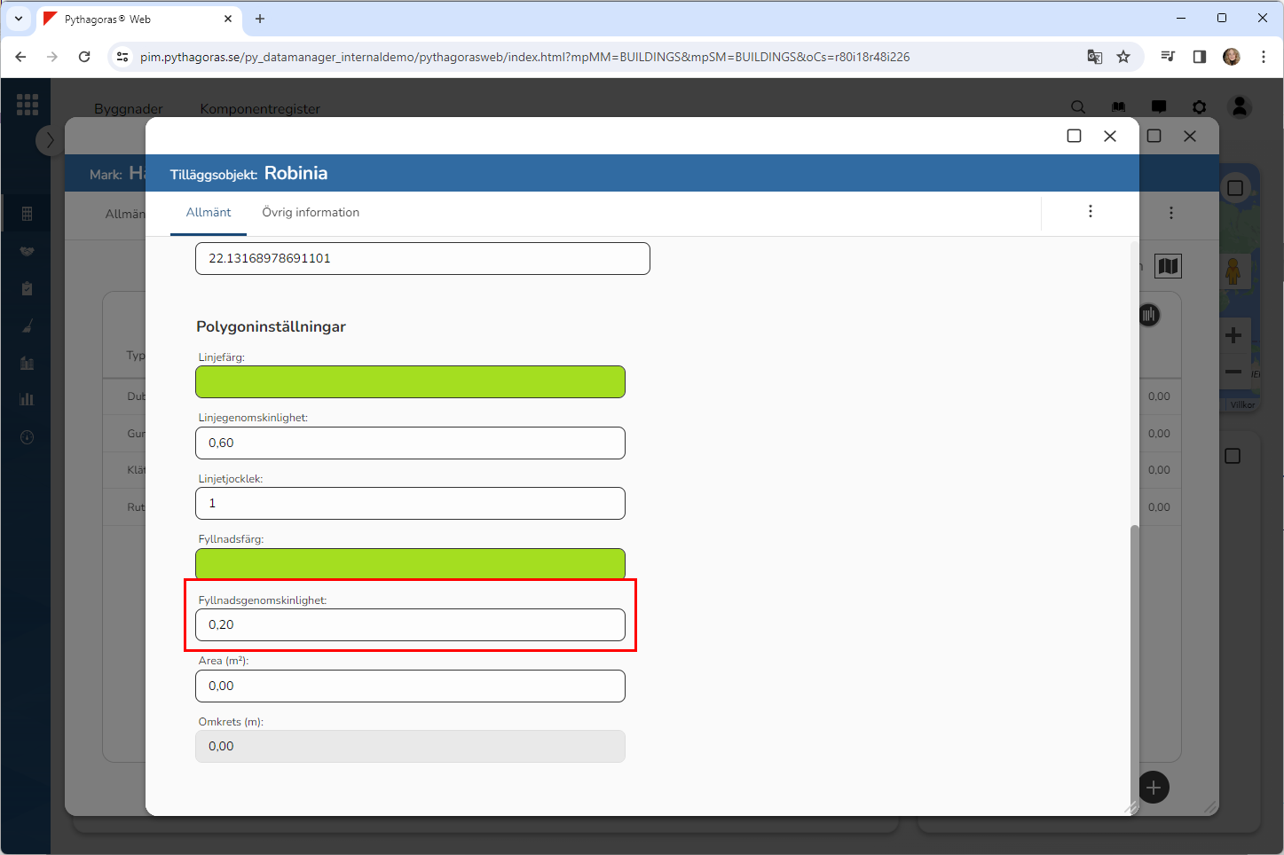Click the Fyllnadsgenomskinlighet input field

[410, 625]
